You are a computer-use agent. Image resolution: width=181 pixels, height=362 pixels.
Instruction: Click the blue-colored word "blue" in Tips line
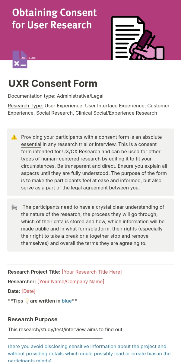click(67, 301)
